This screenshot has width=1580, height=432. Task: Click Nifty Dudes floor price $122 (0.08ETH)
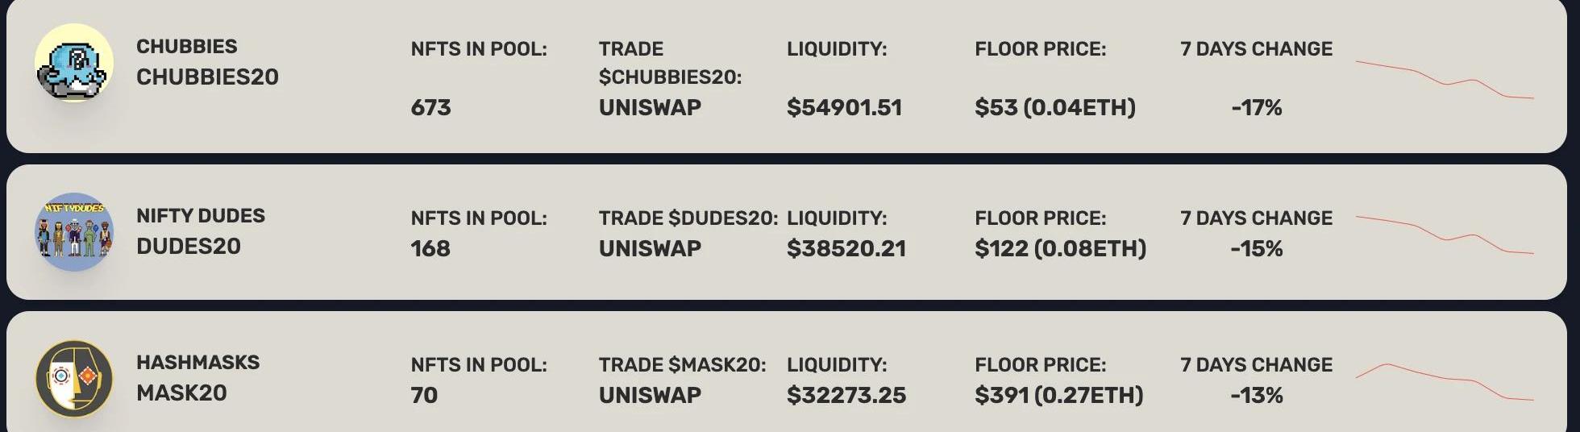tap(1060, 248)
